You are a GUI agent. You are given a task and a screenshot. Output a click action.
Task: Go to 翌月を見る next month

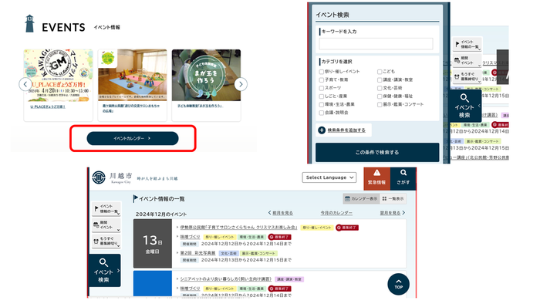pyautogui.click(x=392, y=213)
